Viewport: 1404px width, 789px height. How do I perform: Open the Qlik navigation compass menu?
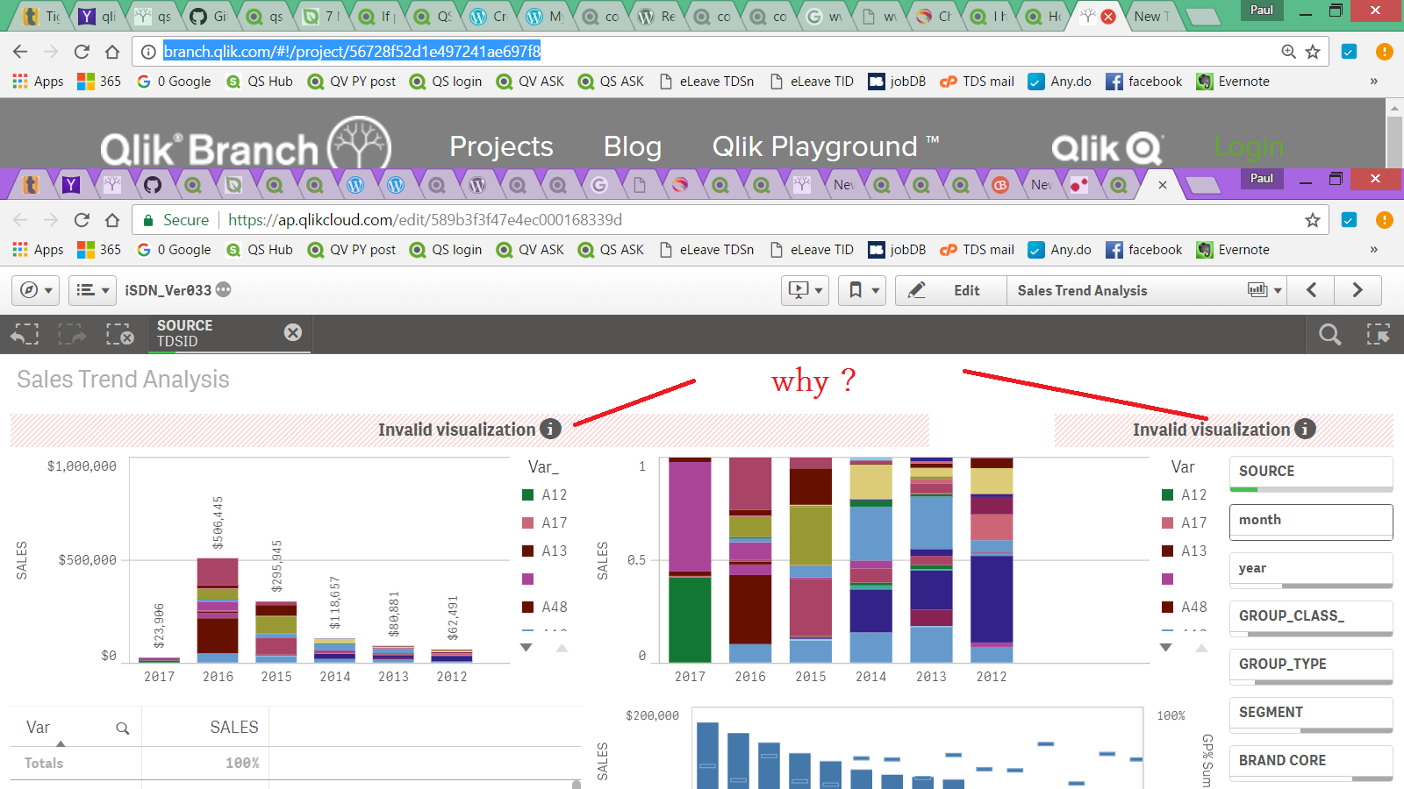click(37, 290)
